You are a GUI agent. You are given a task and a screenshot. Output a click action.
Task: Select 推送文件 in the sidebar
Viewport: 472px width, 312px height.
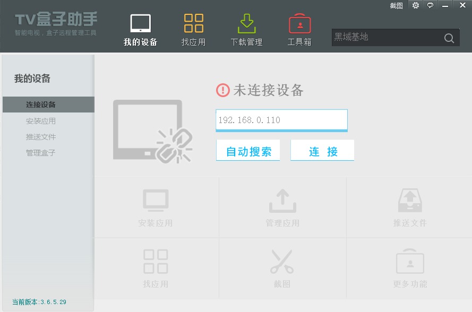(41, 137)
